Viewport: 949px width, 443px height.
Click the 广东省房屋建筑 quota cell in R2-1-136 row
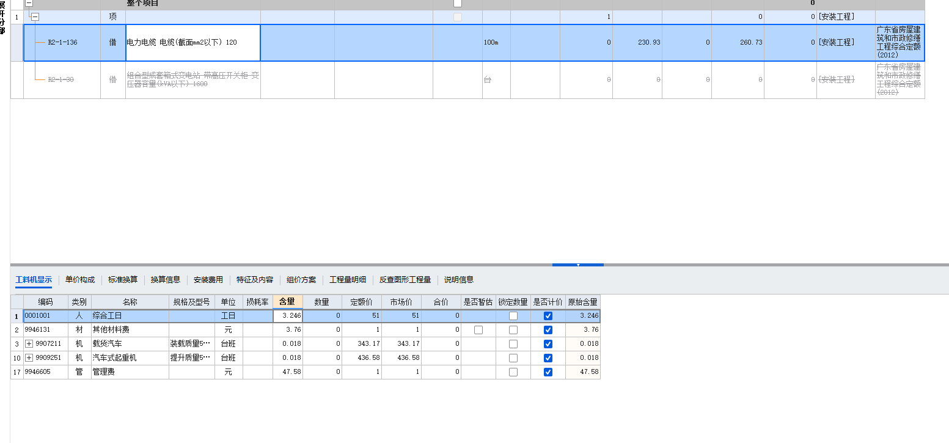coord(900,42)
